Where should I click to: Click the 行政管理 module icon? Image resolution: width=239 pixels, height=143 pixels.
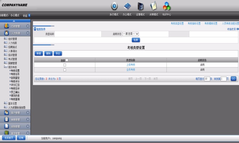click(x=6, y=26)
